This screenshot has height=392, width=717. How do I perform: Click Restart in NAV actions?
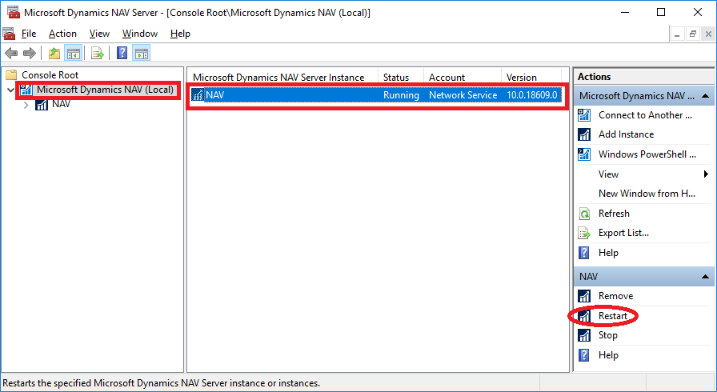tap(613, 316)
